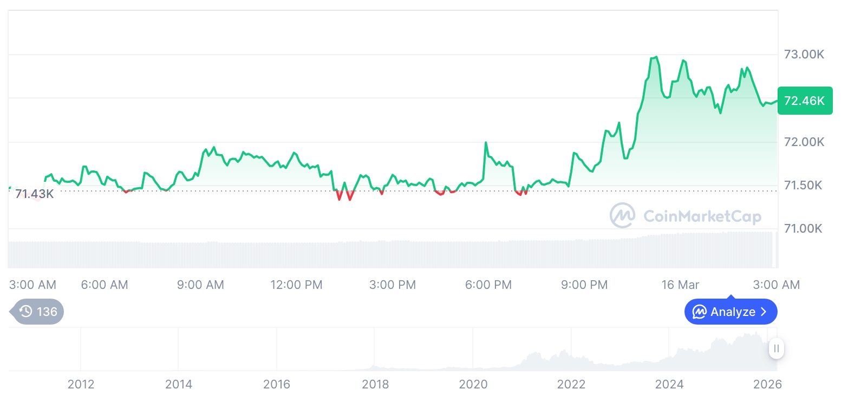The width and height of the screenshot is (848, 396).
Task: Select 2022 on the range navigator
Action: [x=571, y=384]
